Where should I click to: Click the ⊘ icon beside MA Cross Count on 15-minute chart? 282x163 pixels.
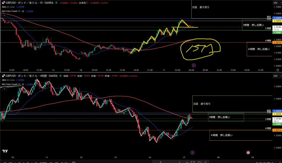(x=23, y=11)
